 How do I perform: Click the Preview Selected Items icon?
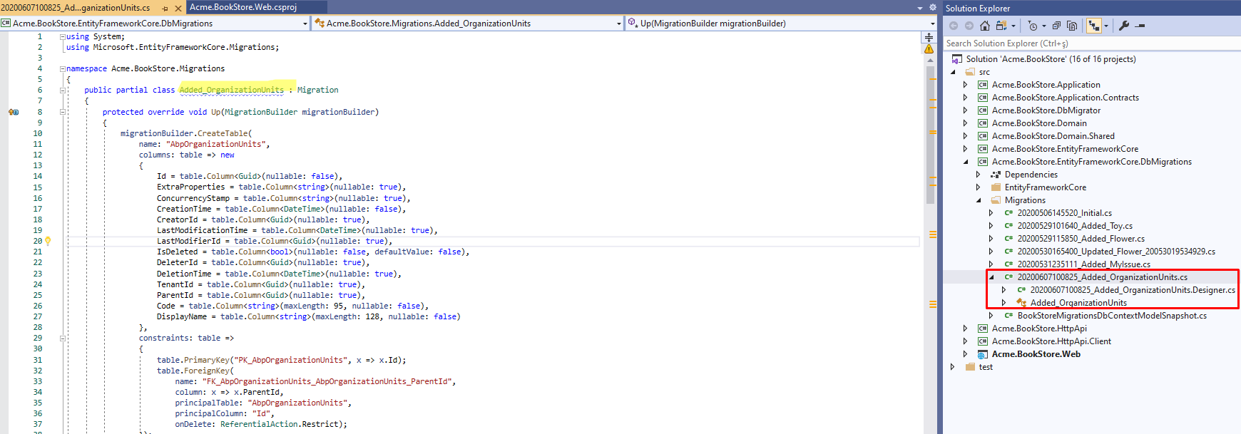[1140, 26]
